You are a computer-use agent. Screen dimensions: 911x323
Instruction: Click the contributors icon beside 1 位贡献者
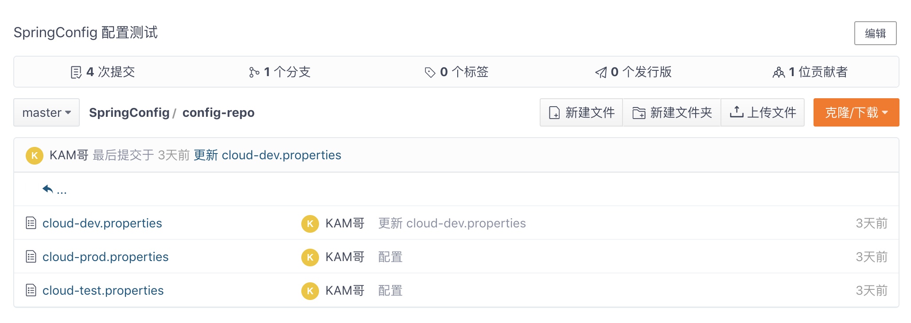click(x=780, y=72)
